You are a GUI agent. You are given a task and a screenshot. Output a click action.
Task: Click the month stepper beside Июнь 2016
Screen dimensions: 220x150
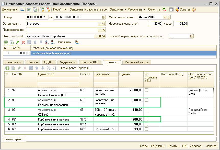point(169,17)
